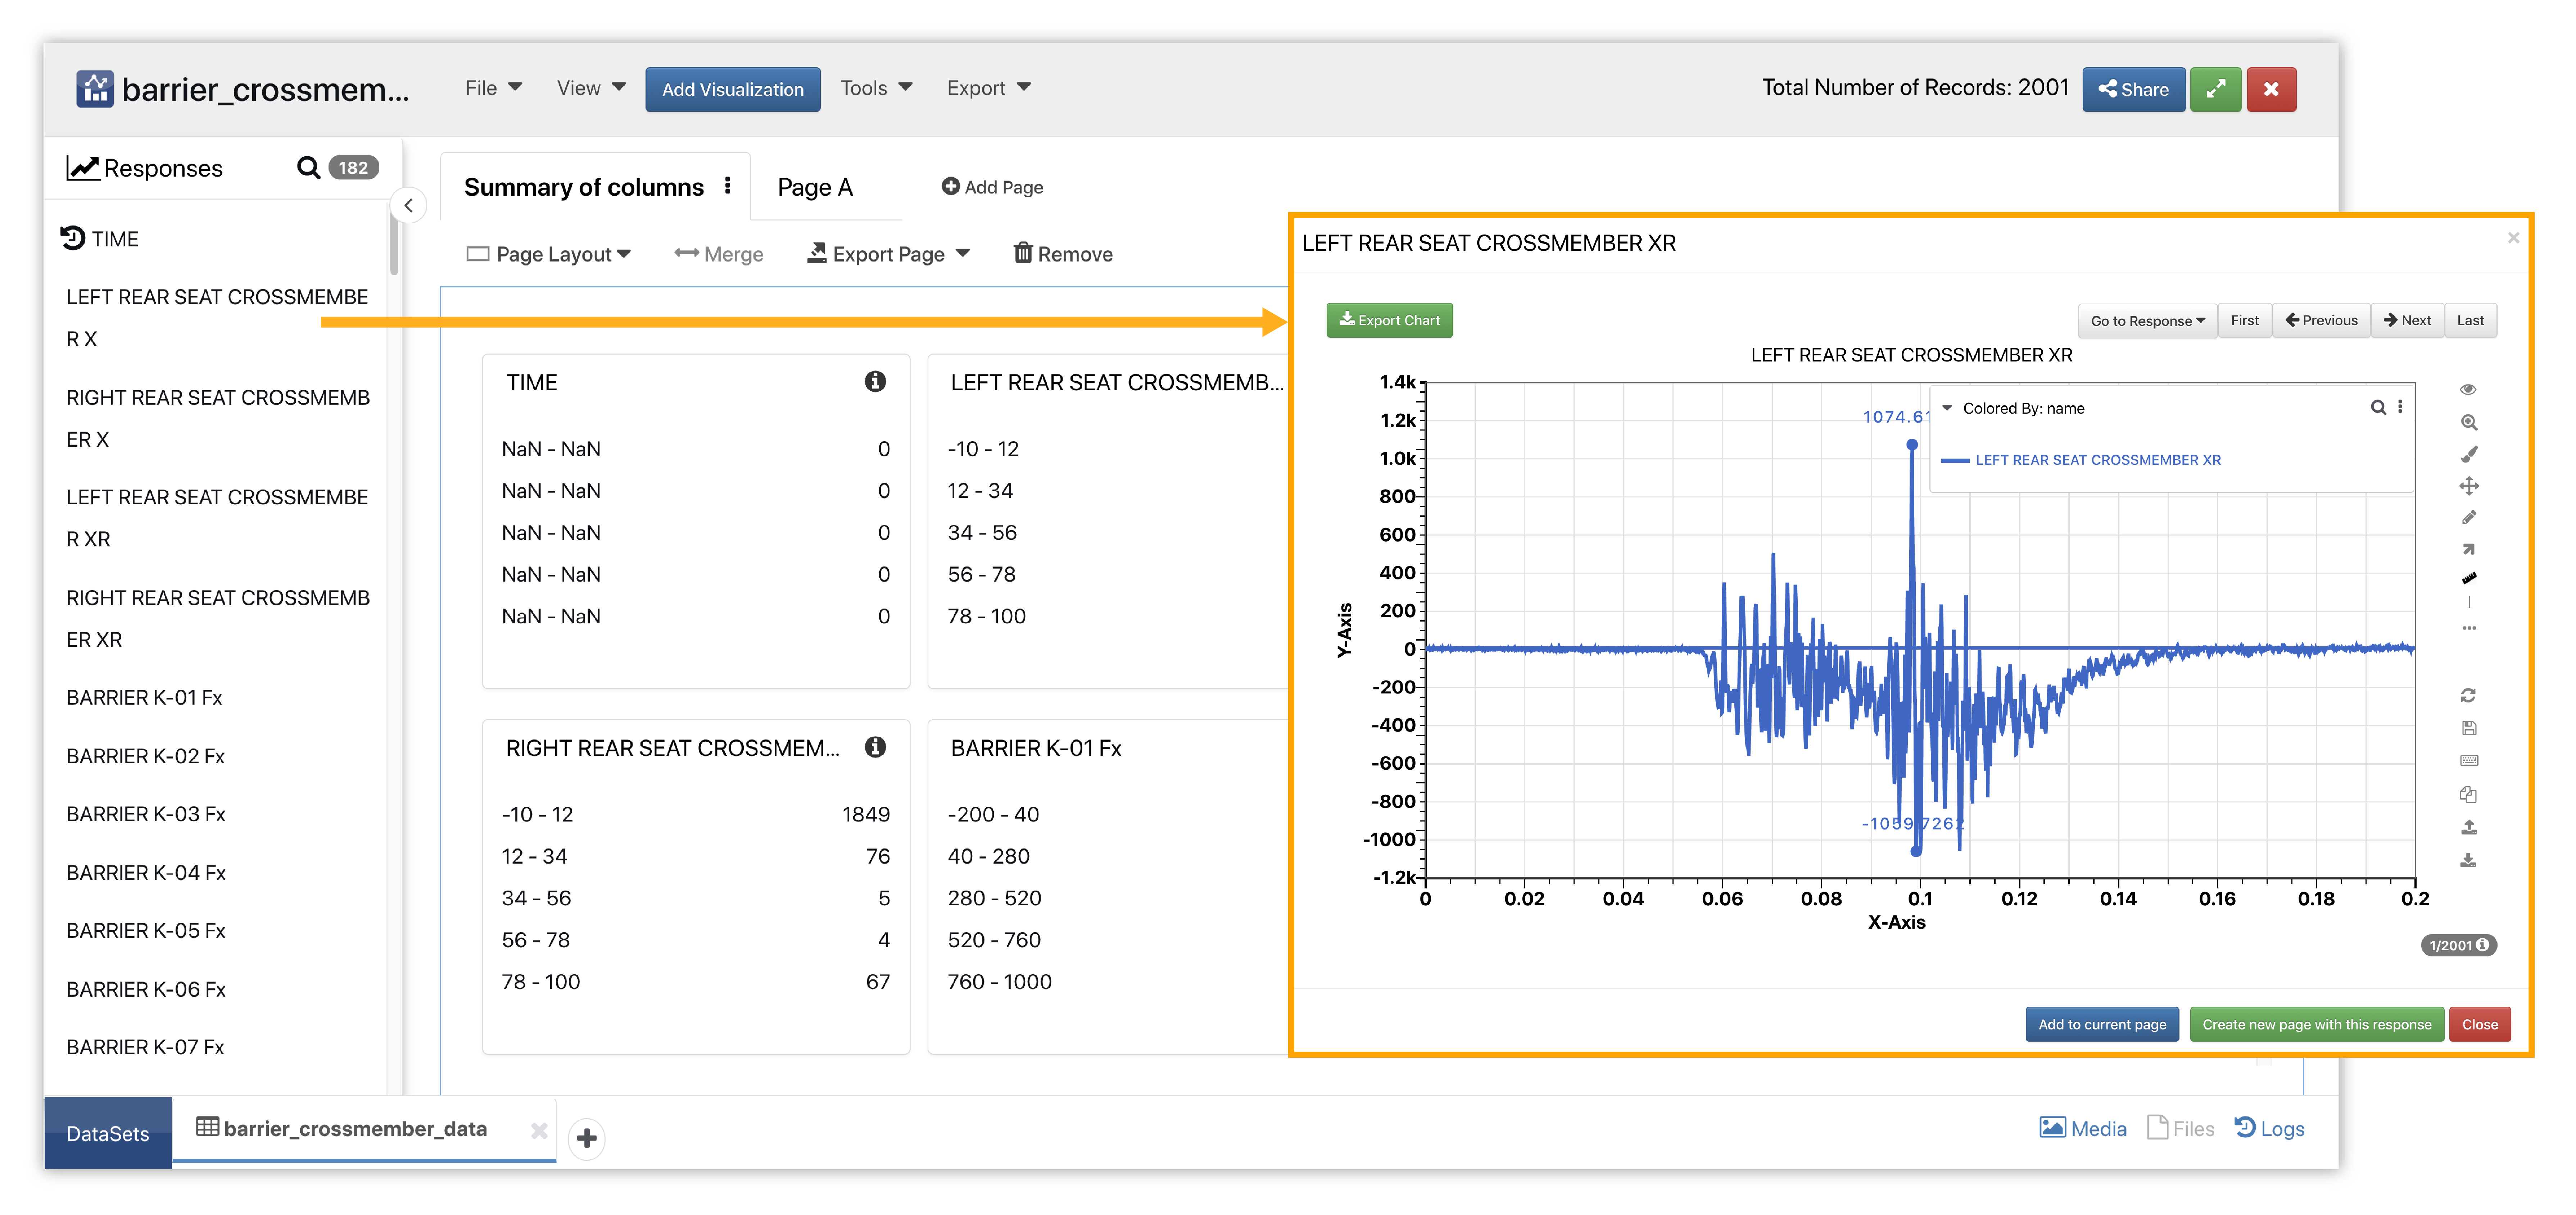The height and width of the screenshot is (1215, 2576).
Task: Close the barrier_crossmember_data dataset tab
Action: coord(539,1130)
